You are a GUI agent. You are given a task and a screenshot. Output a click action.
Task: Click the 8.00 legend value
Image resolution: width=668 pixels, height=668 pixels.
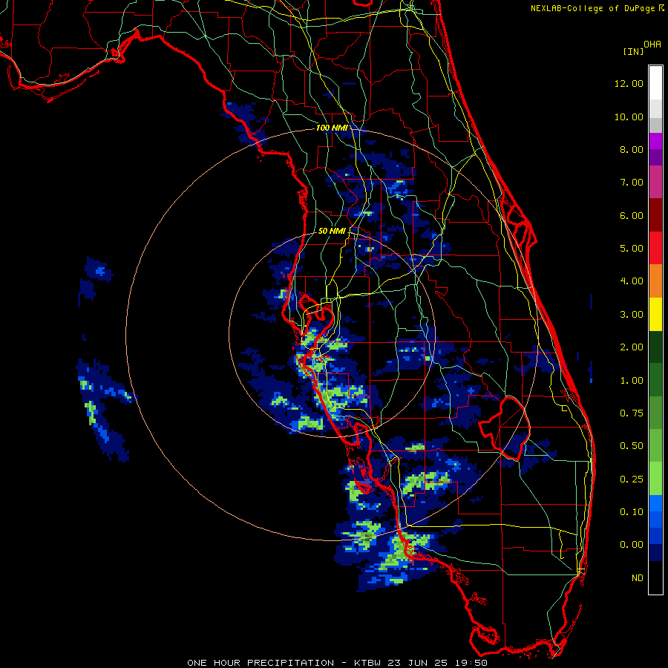(x=632, y=149)
